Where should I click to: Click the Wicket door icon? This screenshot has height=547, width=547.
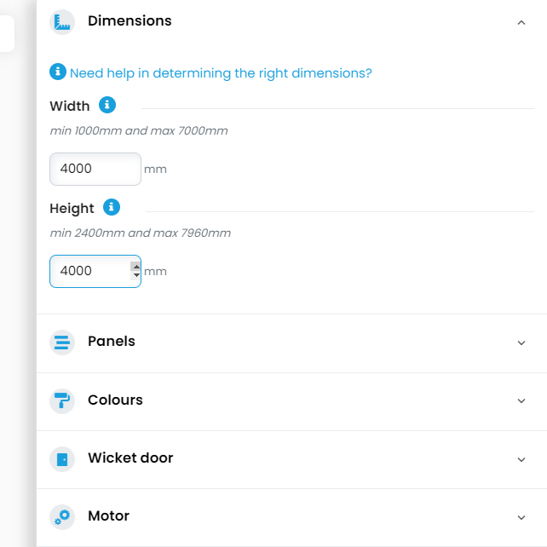[x=62, y=459]
